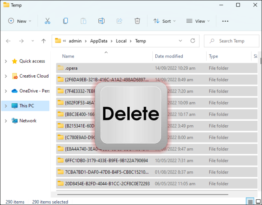Click date 10/05/2022 7:31 am cell

(174, 161)
